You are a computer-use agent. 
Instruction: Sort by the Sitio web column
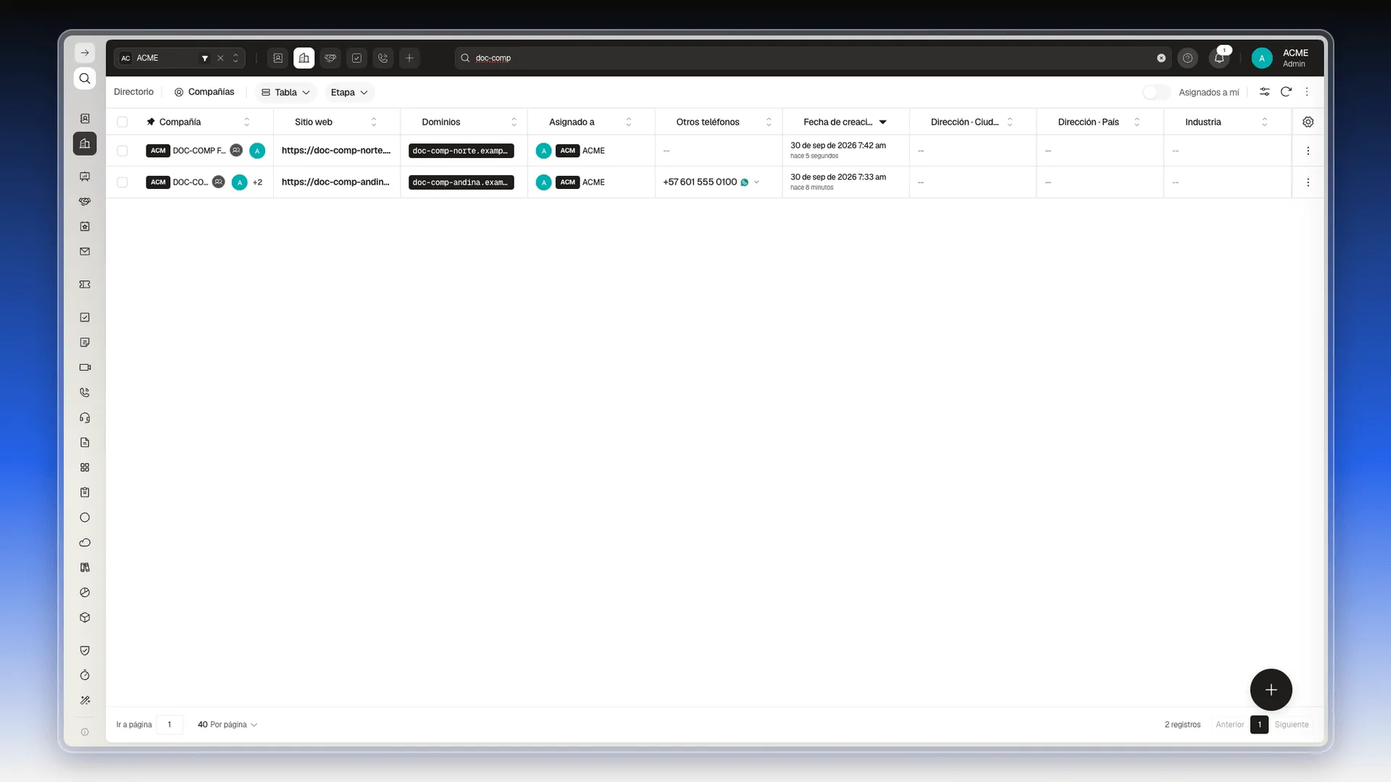click(374, 122)
